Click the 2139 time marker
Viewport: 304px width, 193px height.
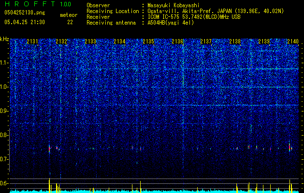264,41
